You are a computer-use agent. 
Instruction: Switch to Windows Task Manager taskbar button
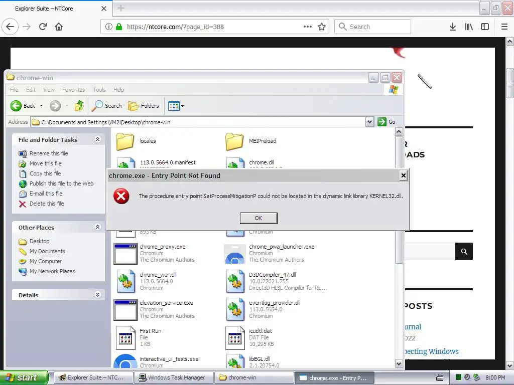[x=173, y=378]
